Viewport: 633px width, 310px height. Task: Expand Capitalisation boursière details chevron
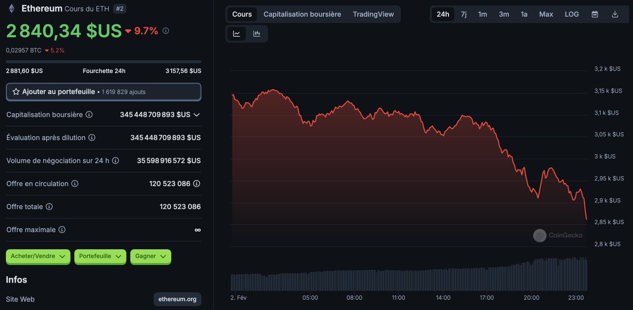point(197,115)
